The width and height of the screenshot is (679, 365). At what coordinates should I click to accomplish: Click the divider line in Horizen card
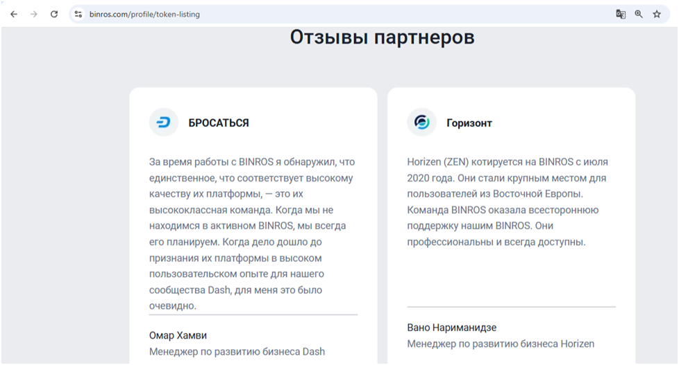click(x=510, y=307)
